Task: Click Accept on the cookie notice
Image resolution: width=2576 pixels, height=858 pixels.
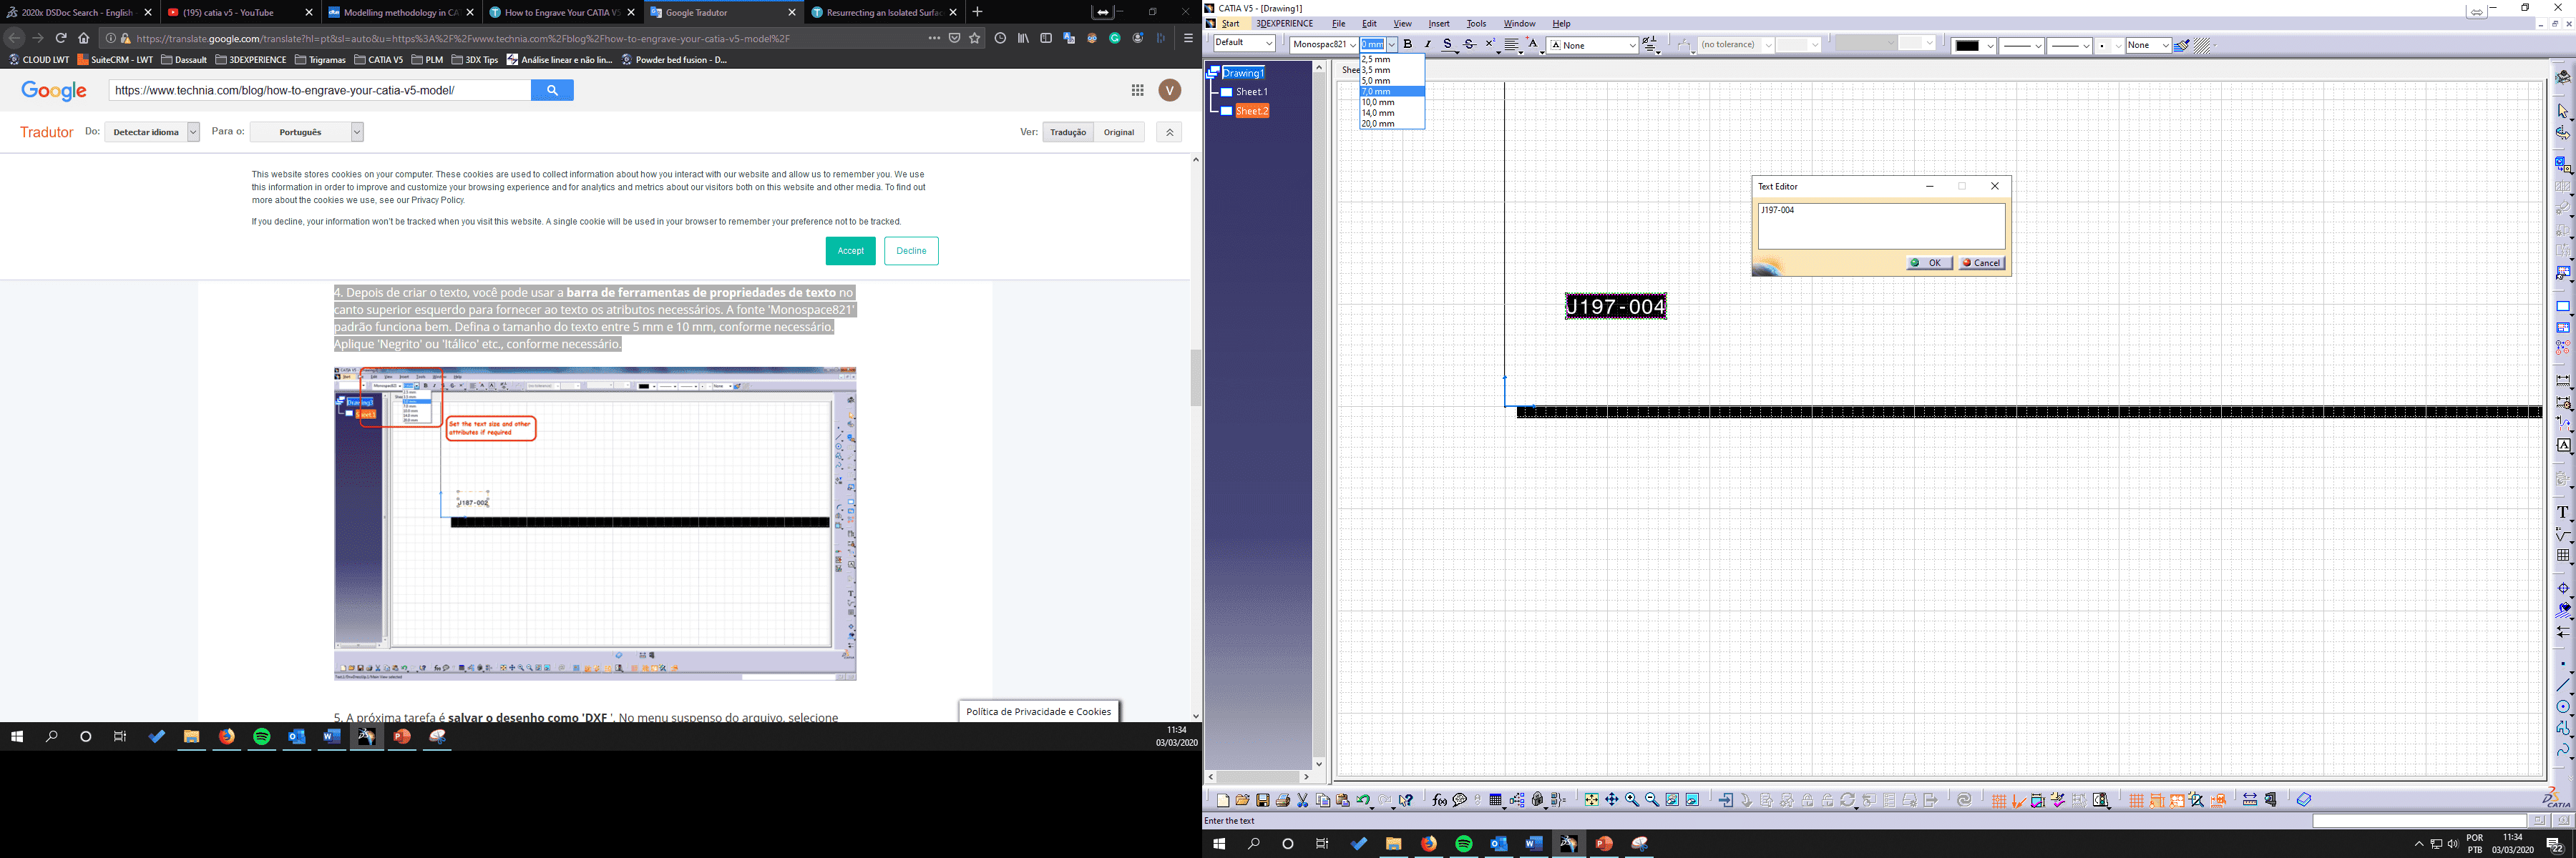Action: coord(850,251)
